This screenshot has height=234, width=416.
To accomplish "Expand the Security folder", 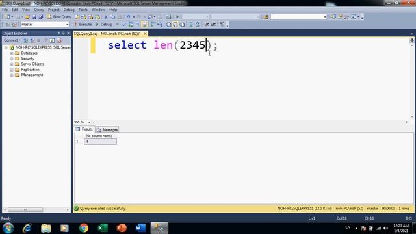I will pyautogui.click(x=12, y=58).
